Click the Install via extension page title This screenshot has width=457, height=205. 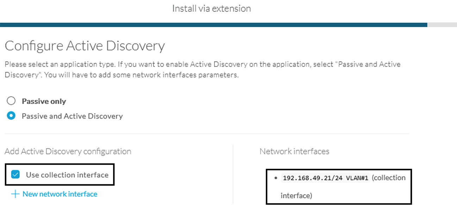pyautogui.click(x=211, y=8)
